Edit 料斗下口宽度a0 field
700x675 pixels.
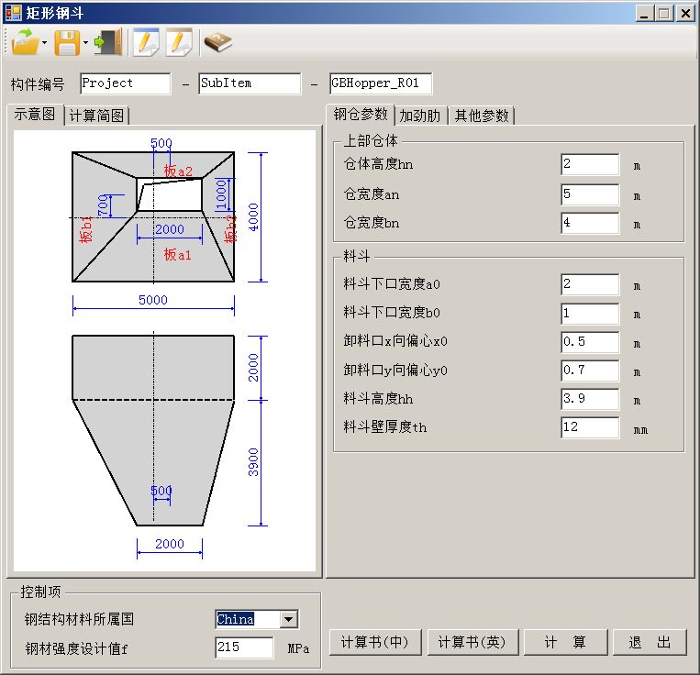590,284
